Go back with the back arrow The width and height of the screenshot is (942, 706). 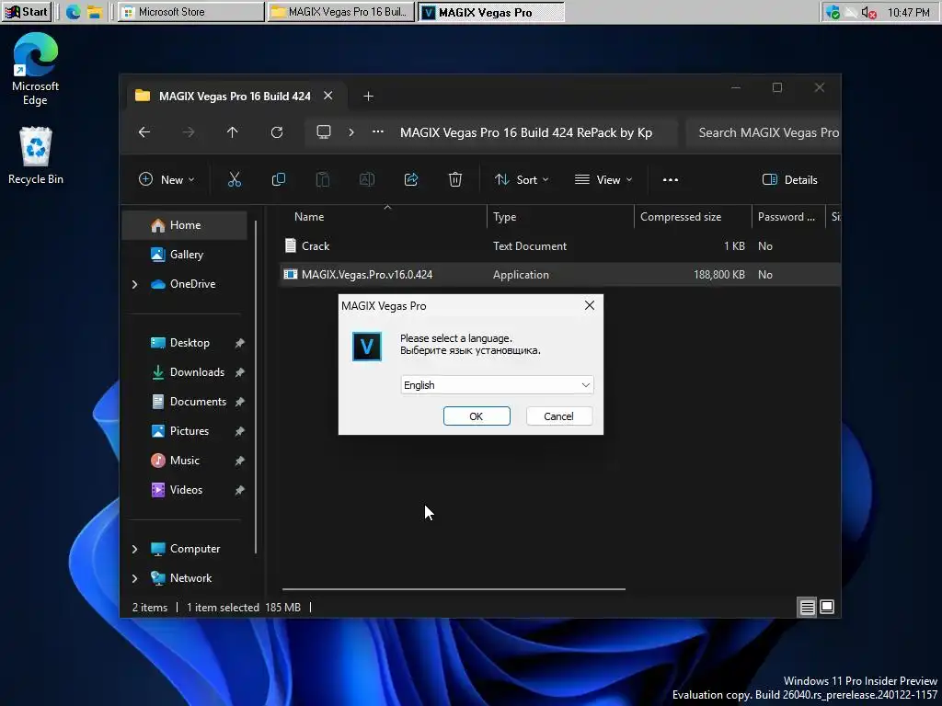(x=144, y=132)
